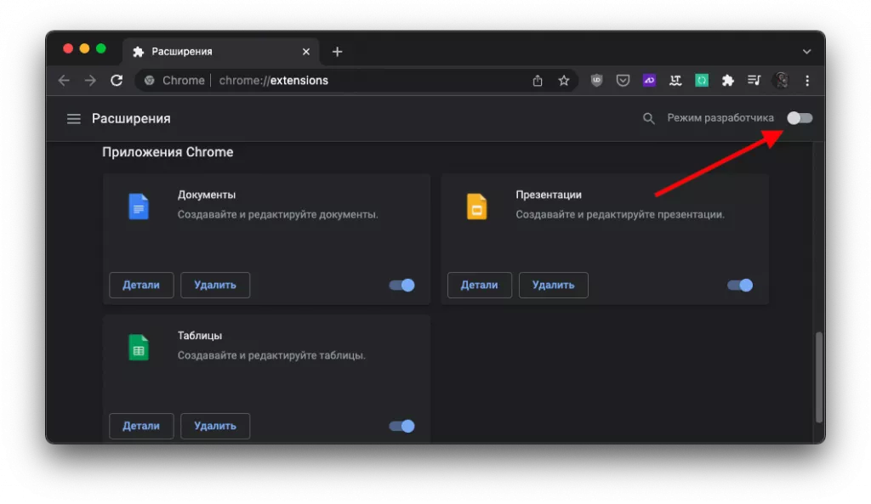Open a new tab with plus button

point(337,52)
